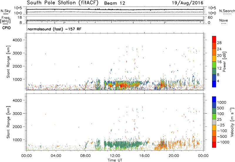Click the Slant Range label of power panel

click(x=8, y=62)
